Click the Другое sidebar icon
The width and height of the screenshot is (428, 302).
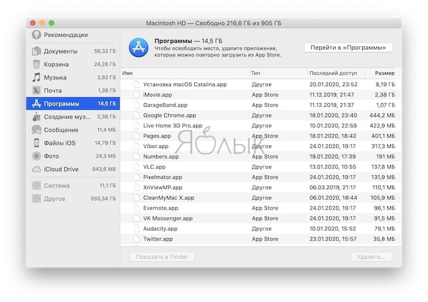pos(36,198)
